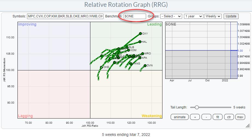Center the chart with ctr button
Screen dimensions: 252x137
(x=229, y=117)
